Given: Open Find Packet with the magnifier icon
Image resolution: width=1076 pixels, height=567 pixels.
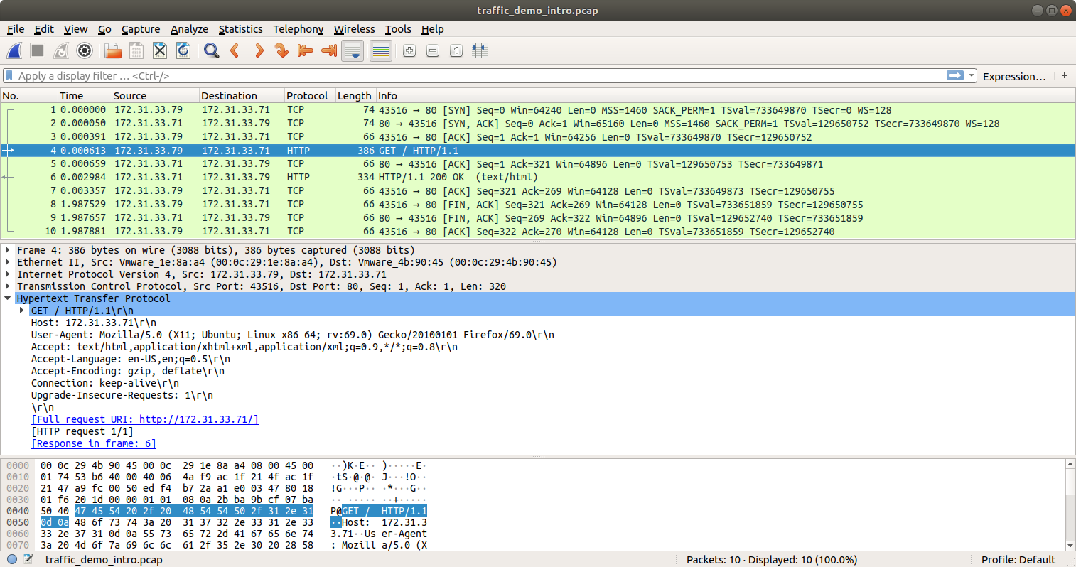Looking at the screenshot, I should pyautogui.click(x=211, y=50).
